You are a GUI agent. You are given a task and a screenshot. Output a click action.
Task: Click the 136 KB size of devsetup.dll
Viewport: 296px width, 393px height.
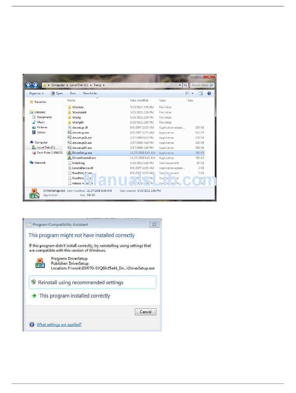[199, 128]
